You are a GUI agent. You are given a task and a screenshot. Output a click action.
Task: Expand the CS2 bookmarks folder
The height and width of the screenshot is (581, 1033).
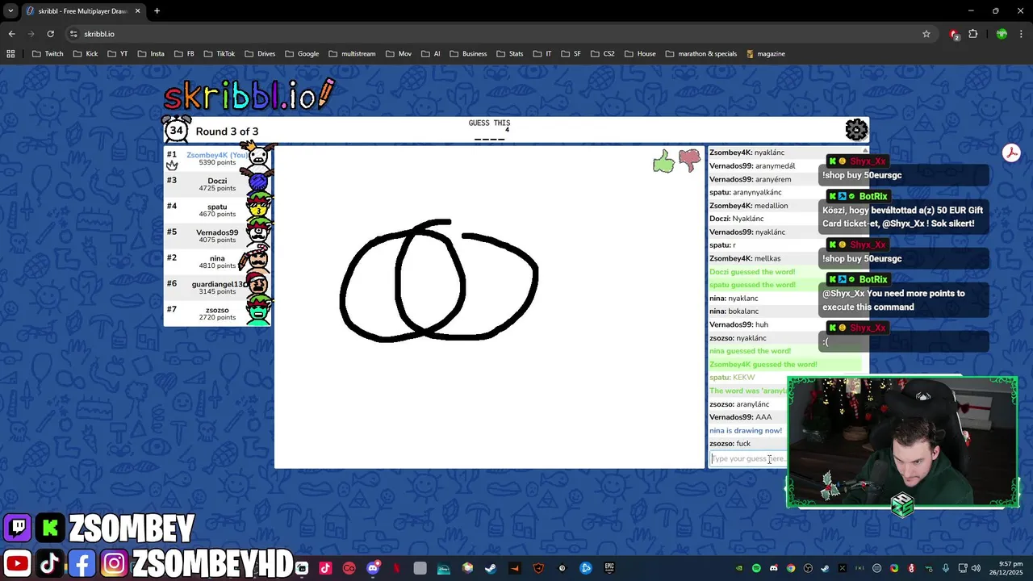[602, 54]
